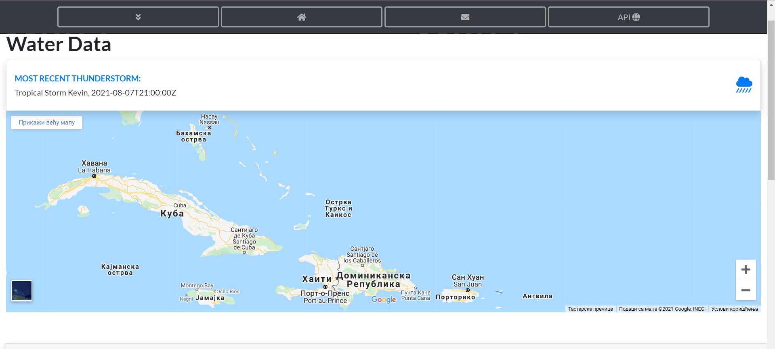Click the Хавана La Habana map label
The image size is (775, 349).
94,166
